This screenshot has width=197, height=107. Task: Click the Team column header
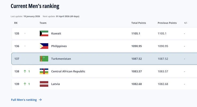pos(43,23)
